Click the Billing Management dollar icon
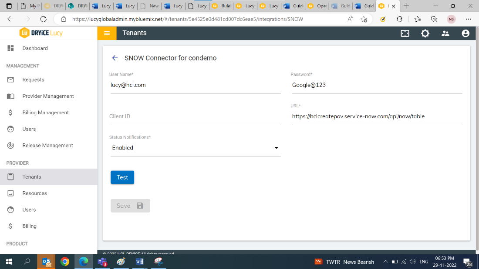This screenshot has width=479, height=269. click(11, 113)
